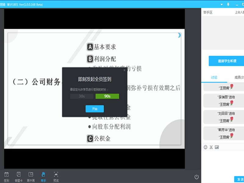This screenshot has height=183, width=244.
Task: Close the sign-in dialog with the X
Action: (x=124, y=70)
